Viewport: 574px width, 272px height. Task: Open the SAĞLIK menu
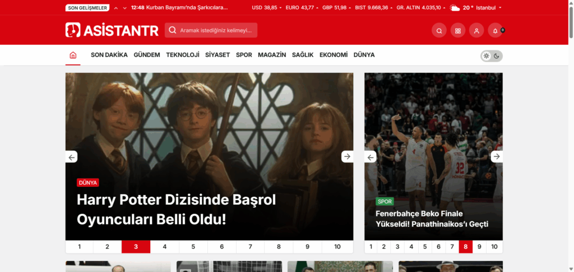[303, 55]
